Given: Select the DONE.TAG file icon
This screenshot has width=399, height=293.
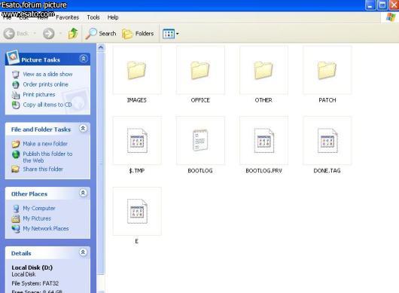Looking at the screenshot, I should [x=327, y=141].
